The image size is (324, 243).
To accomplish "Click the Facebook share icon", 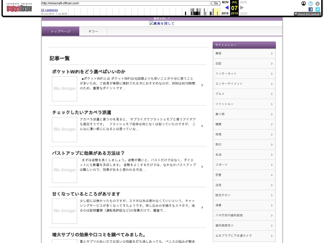I will pos(311,9).
